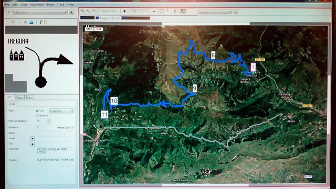336x189 pixels.
Task: Click the minus zoom button beside slider
Action: 154,11
